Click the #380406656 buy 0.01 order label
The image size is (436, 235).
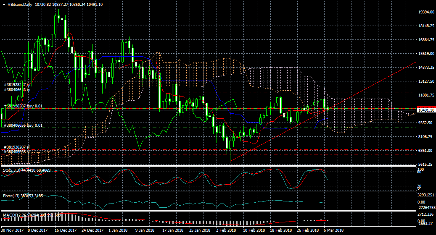point(23,125)
